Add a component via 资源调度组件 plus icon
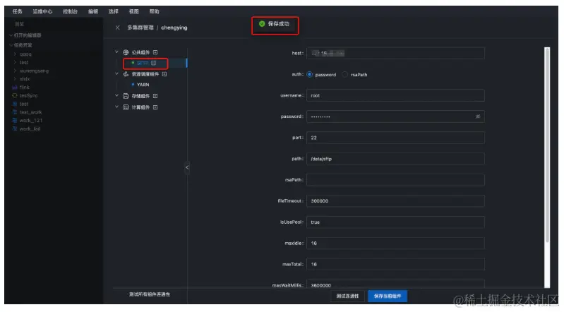The image size is (564, 312). [164, 74]
